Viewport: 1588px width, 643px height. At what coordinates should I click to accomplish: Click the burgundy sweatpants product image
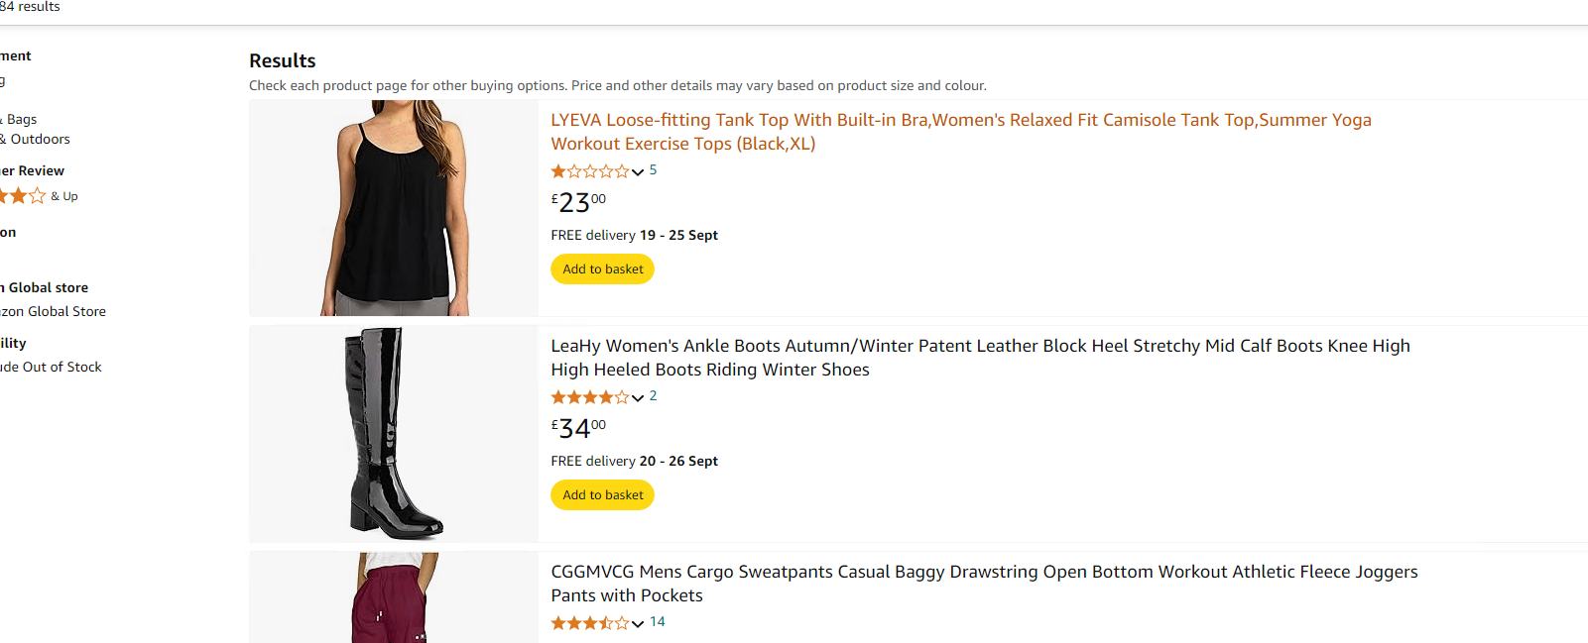pos(394,598)
